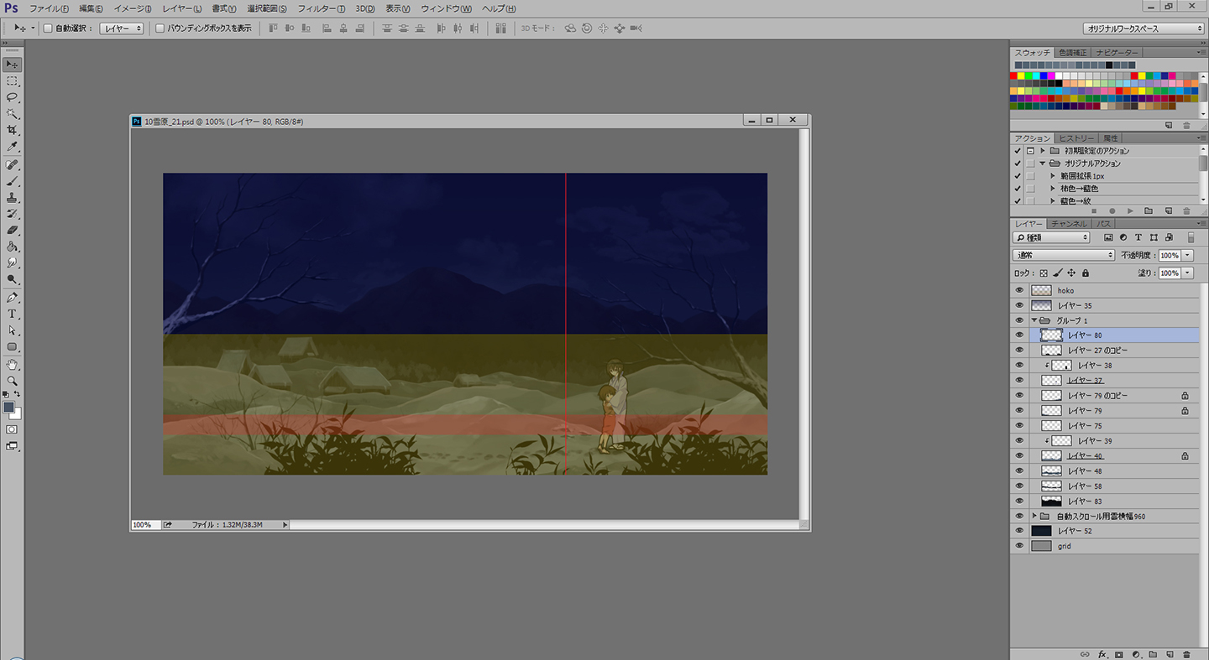Open the auto-select レイヤー dropdown
The width and height of the screenshot is (1209, 660).
pos(122,29)
